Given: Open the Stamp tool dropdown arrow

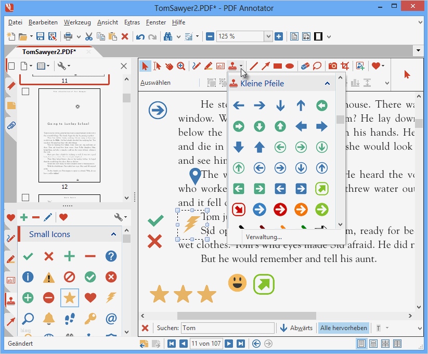Looking at the screenshot, I should pyautogui.click(x=241, y=66).
